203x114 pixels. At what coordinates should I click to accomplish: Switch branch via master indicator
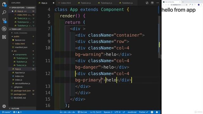[x=7, y=112]
